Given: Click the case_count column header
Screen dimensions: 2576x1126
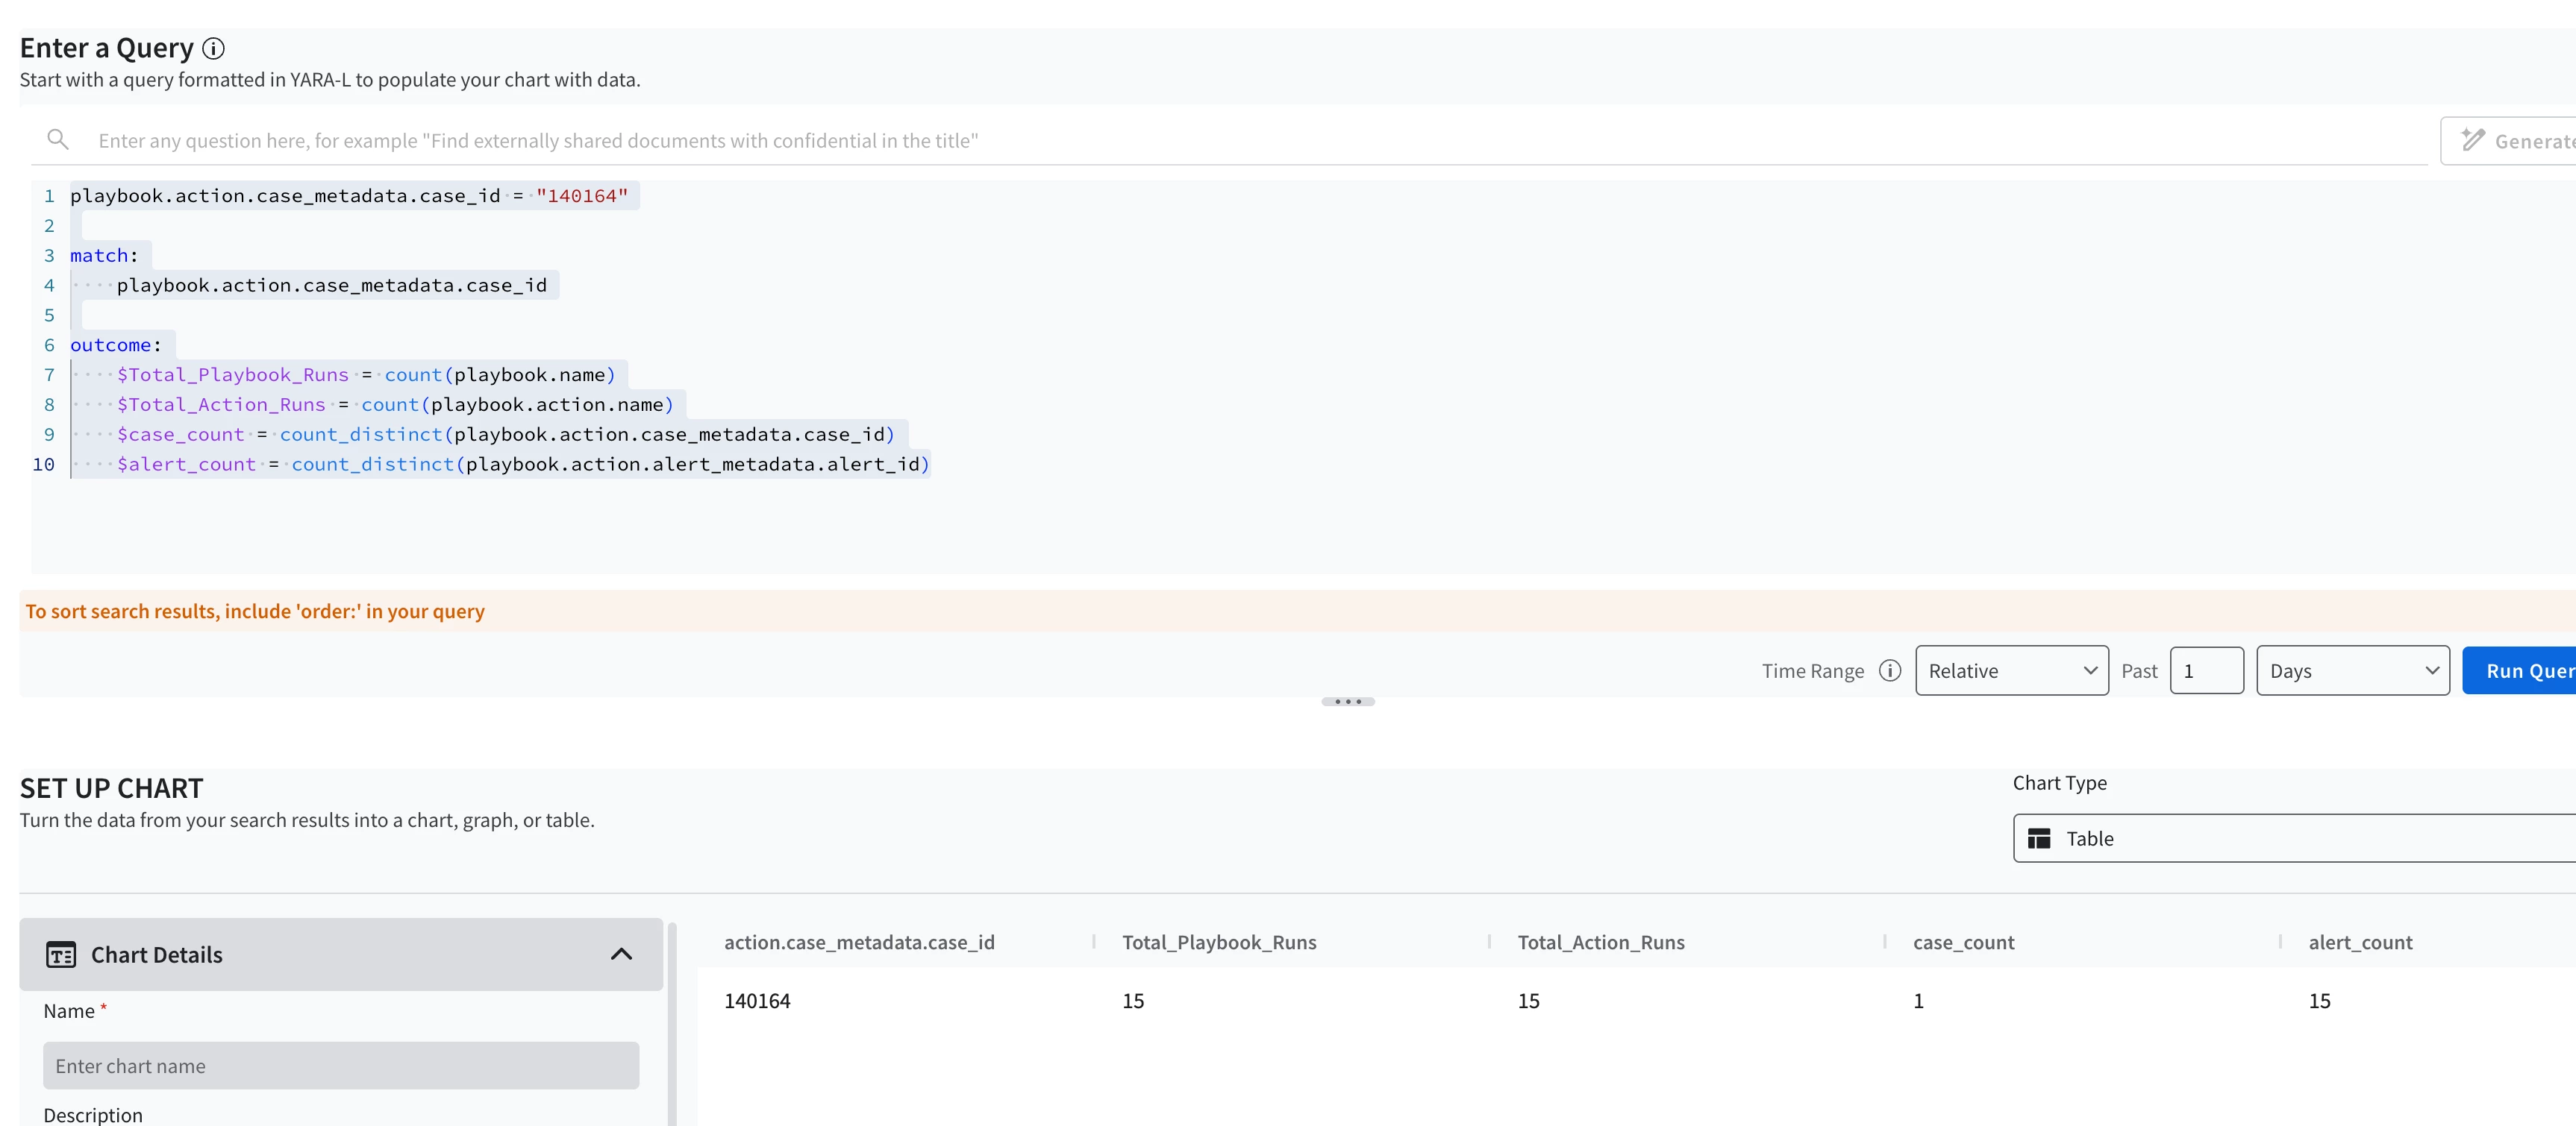Looking at the screenshot, I should pos(1963,942).
